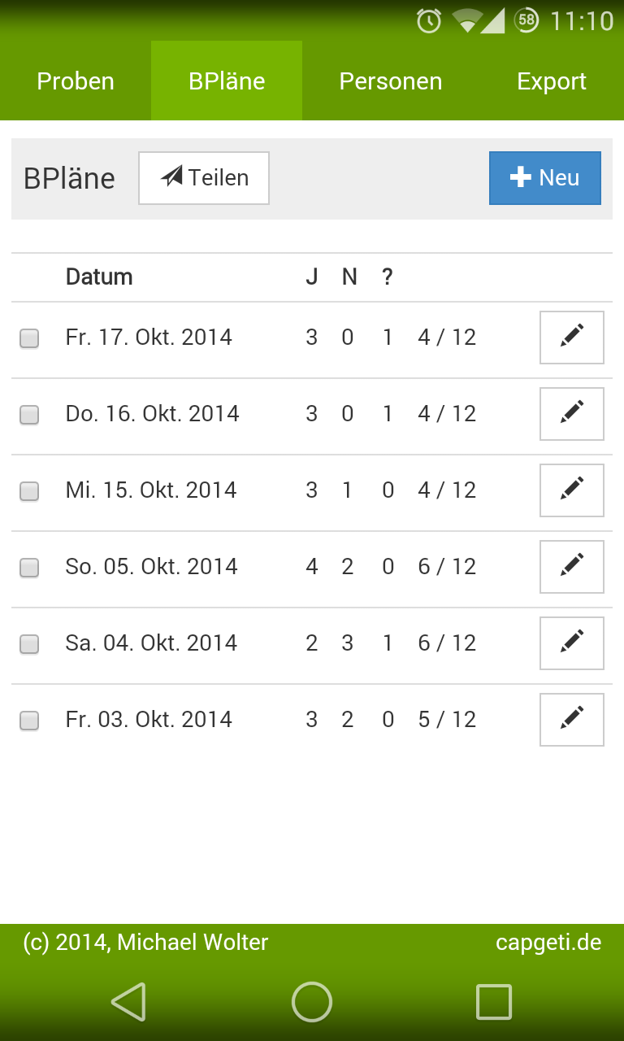Viewport: 624px width, 1041px height.
Task: Tap the Android home circle icon
Action: pos(312,1001)
